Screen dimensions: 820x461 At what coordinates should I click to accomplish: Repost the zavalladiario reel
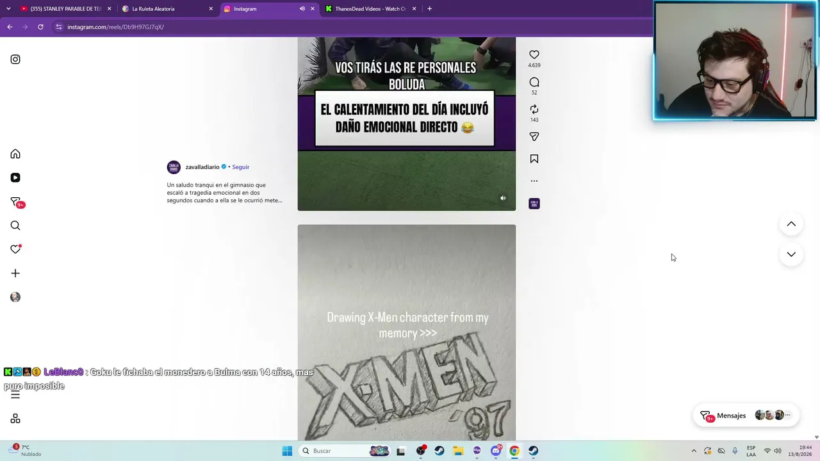pyautogui.click(x=534, y=109)
